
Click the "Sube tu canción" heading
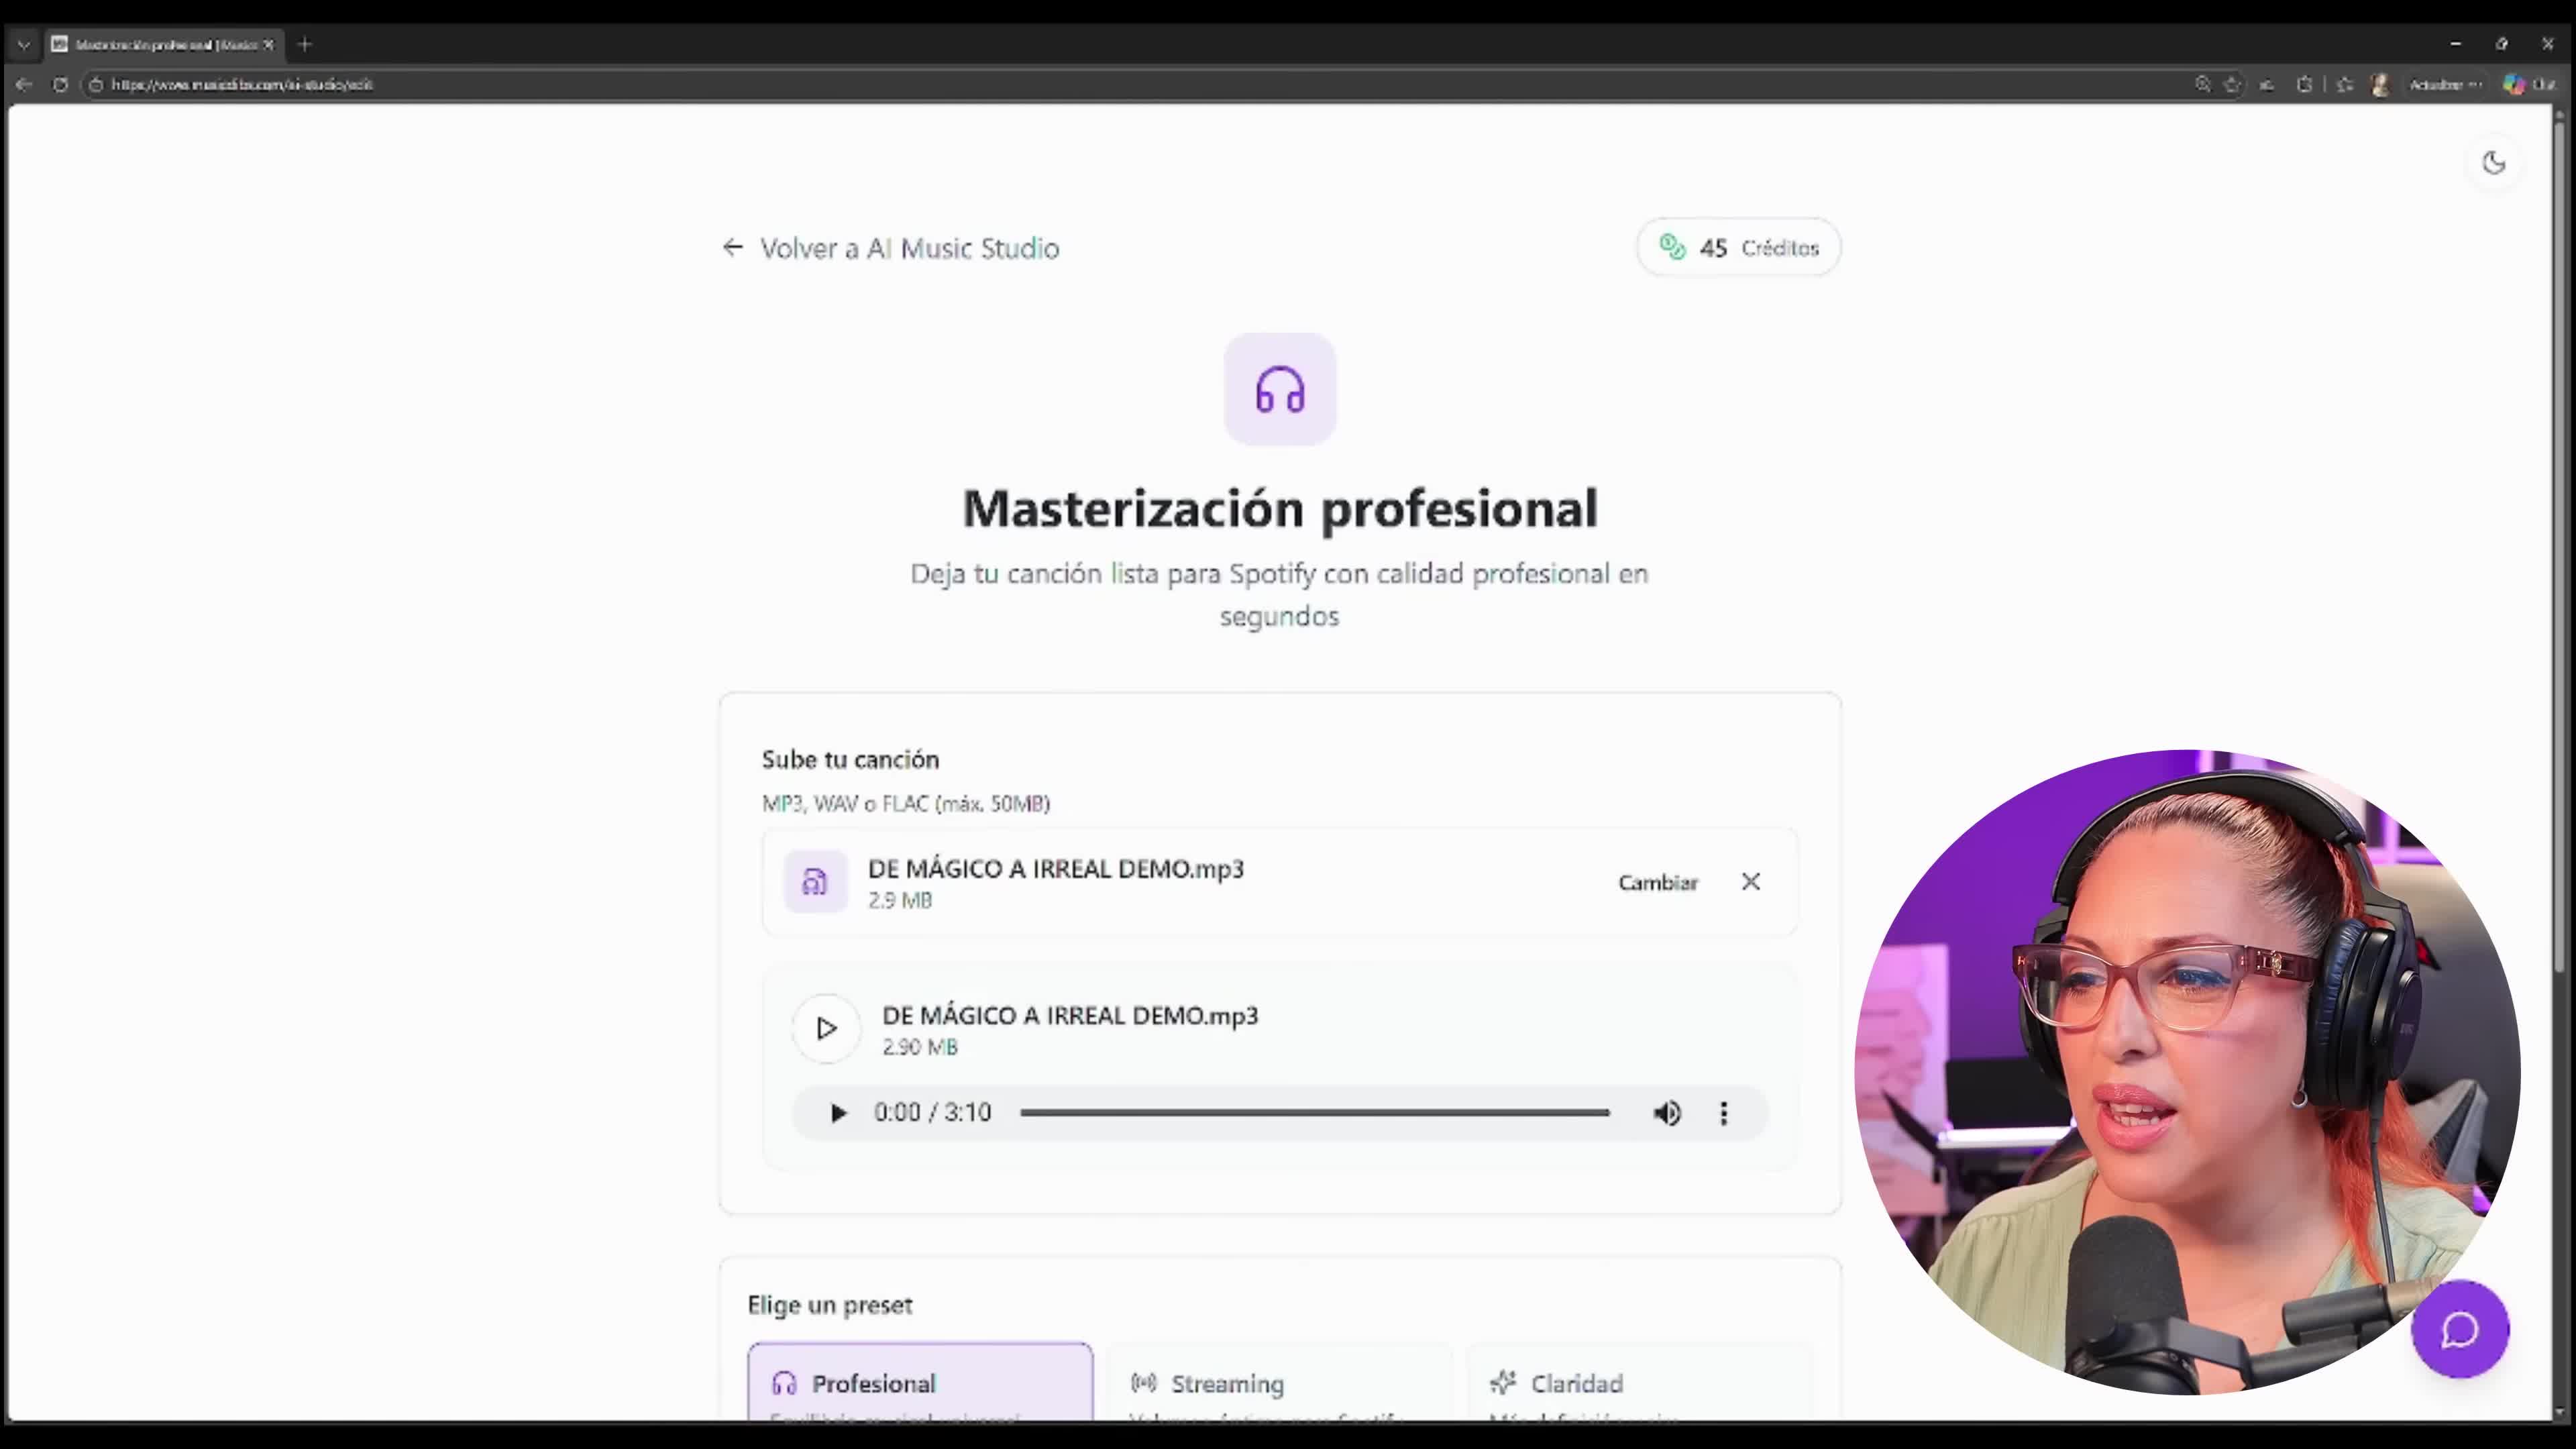(850, 760)
